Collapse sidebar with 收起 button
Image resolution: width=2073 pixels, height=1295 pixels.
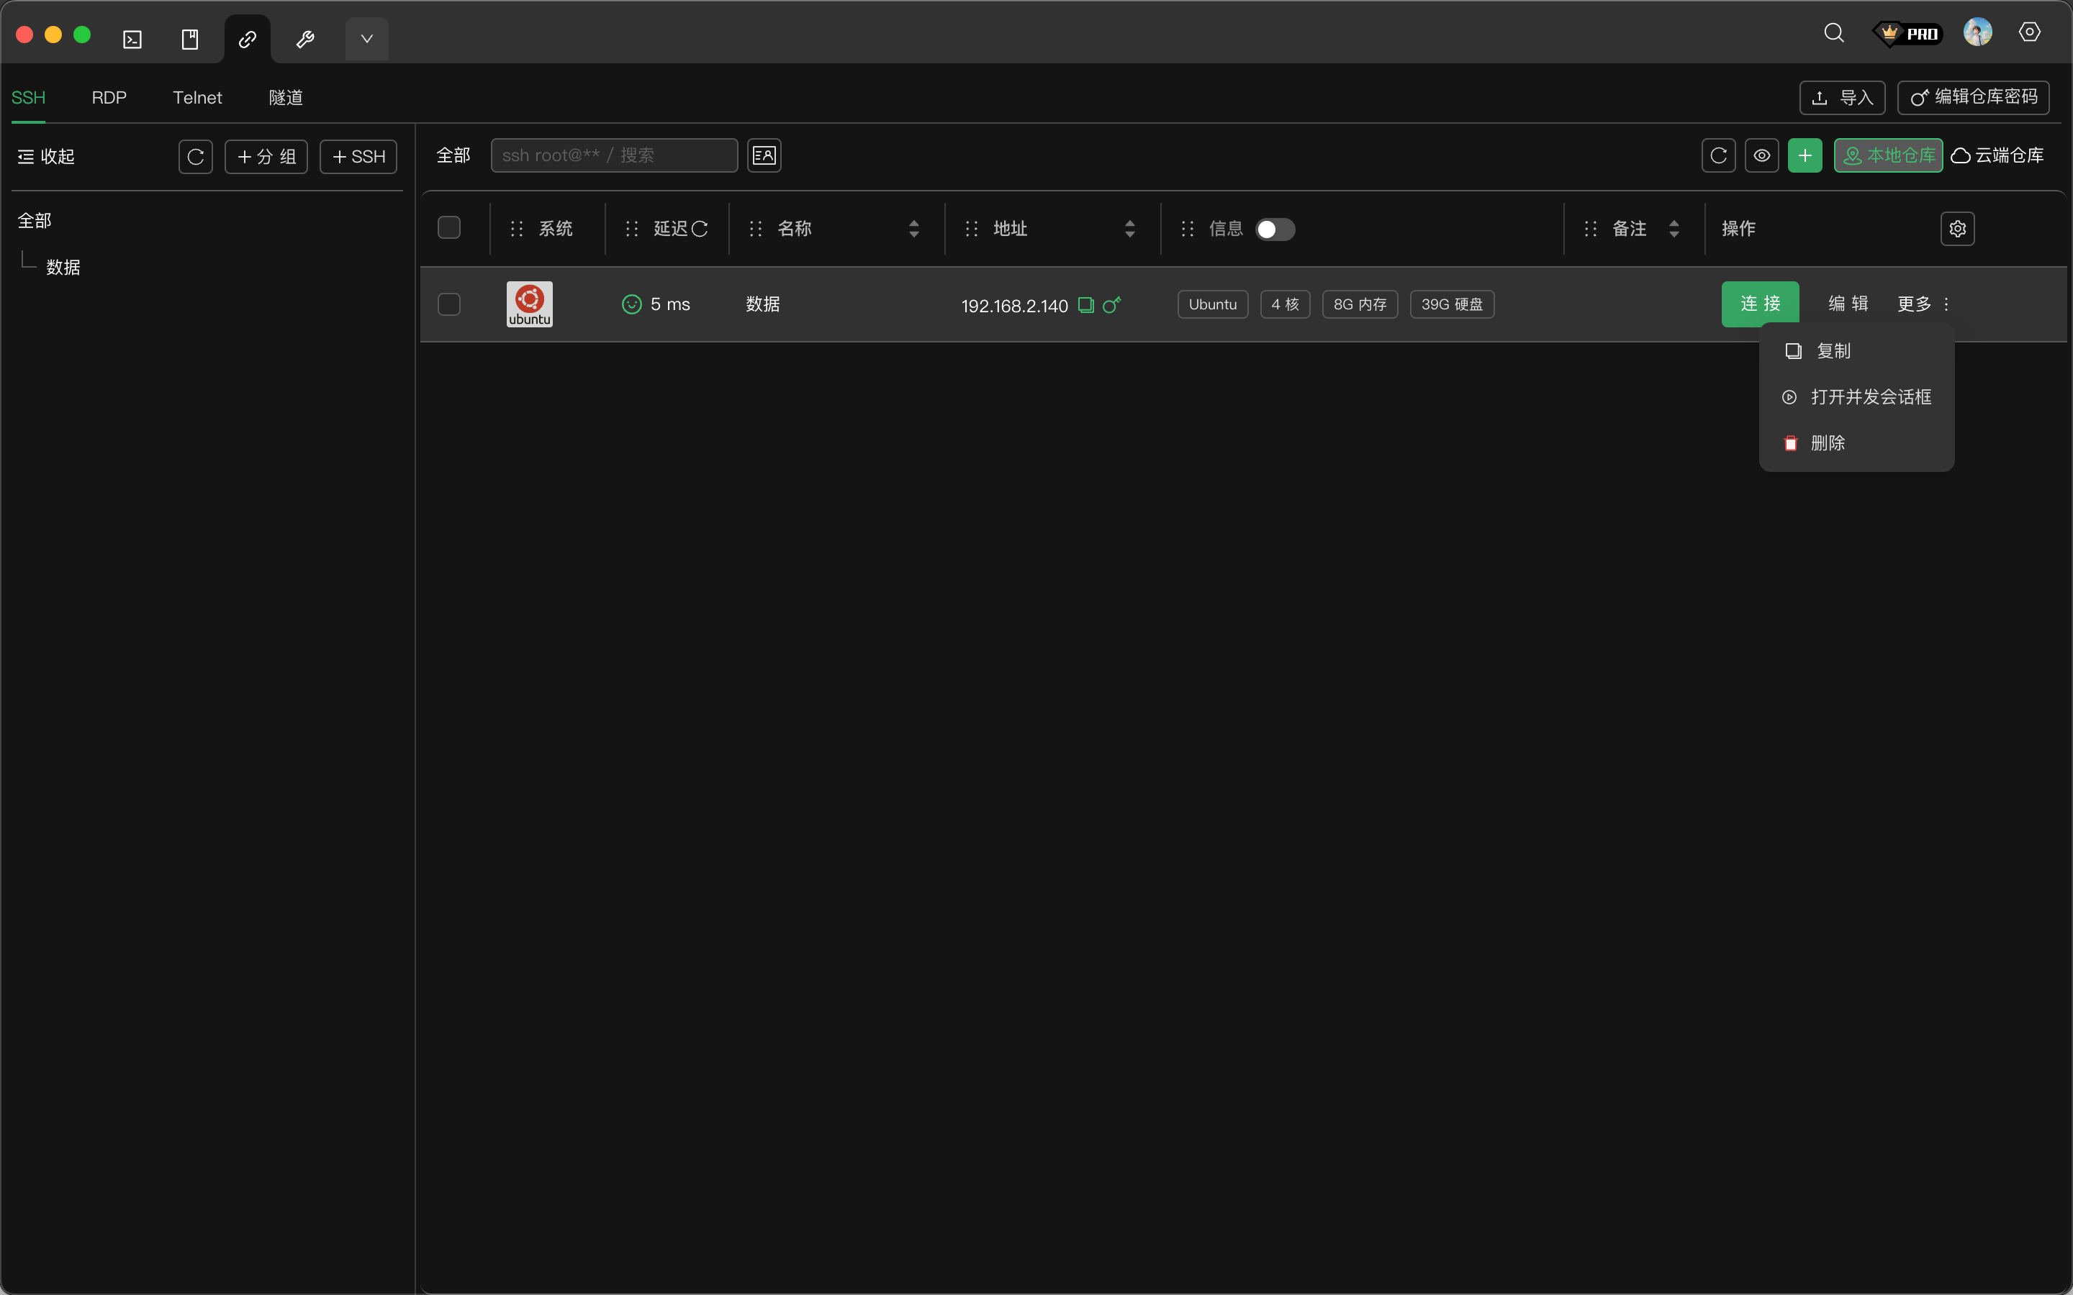46,157
